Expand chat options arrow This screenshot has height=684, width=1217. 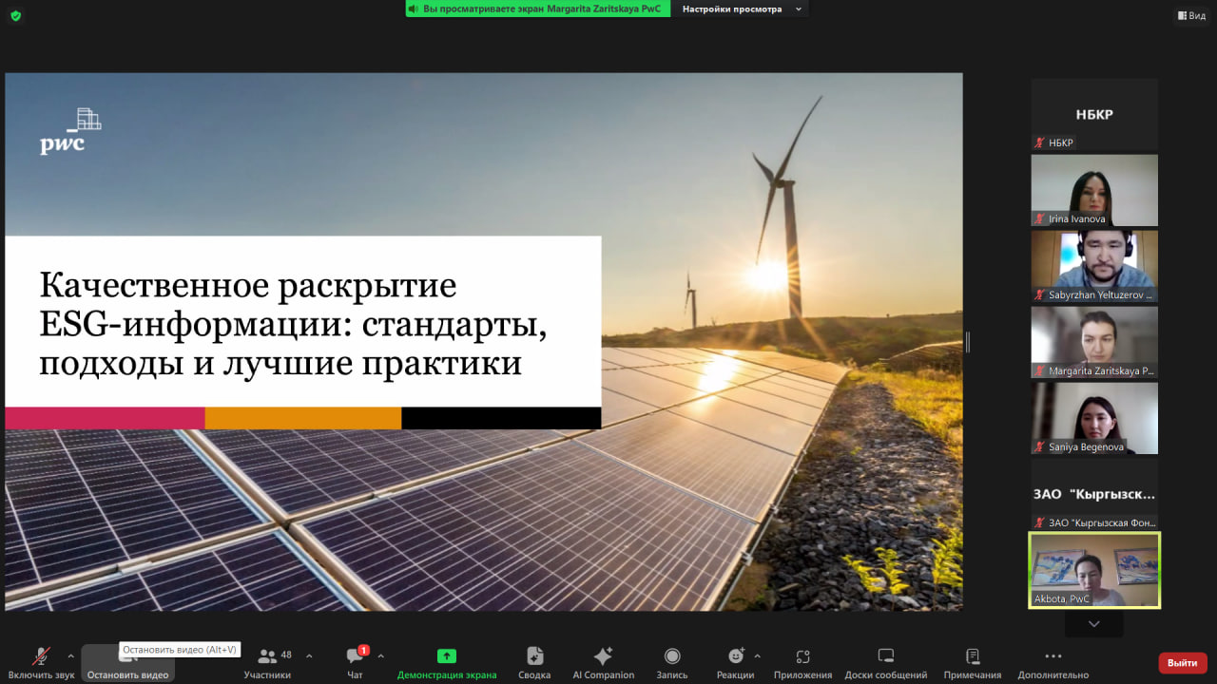pos(381,655)
